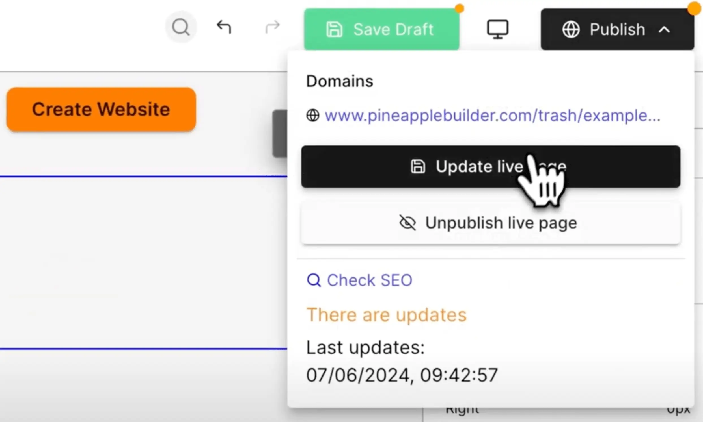
Task: Click the search magnifier icon
Action: pyautogui.click(x=181, y=27)
